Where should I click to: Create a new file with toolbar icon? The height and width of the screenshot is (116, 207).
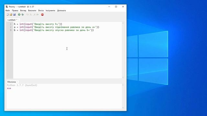7,15
